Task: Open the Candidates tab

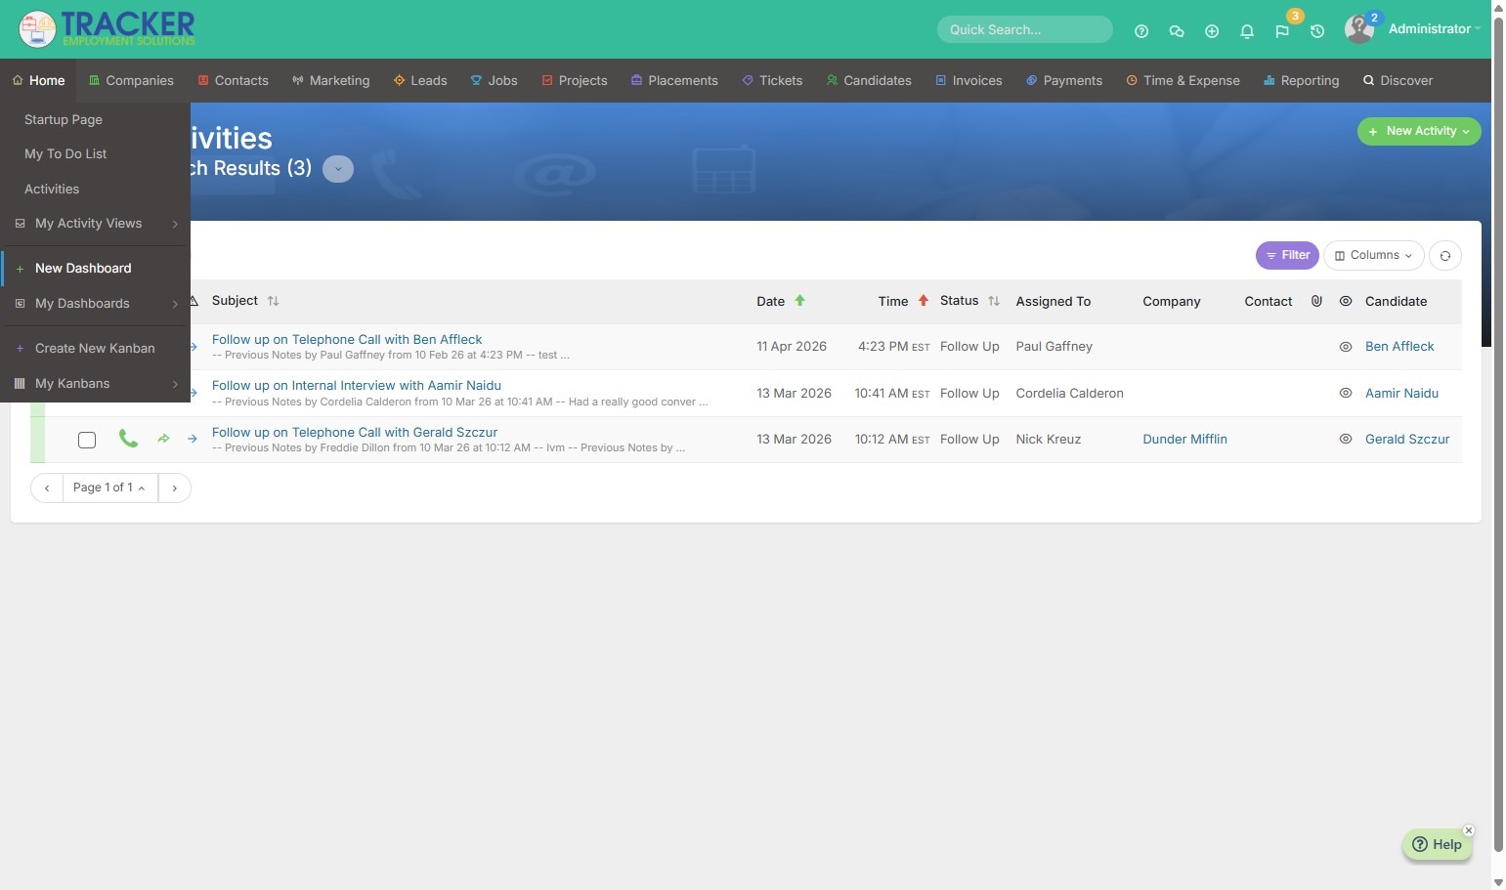Action: [x=869, y=81]
